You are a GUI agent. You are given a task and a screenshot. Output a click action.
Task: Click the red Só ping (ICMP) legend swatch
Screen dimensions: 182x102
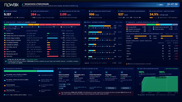(127, 27)
